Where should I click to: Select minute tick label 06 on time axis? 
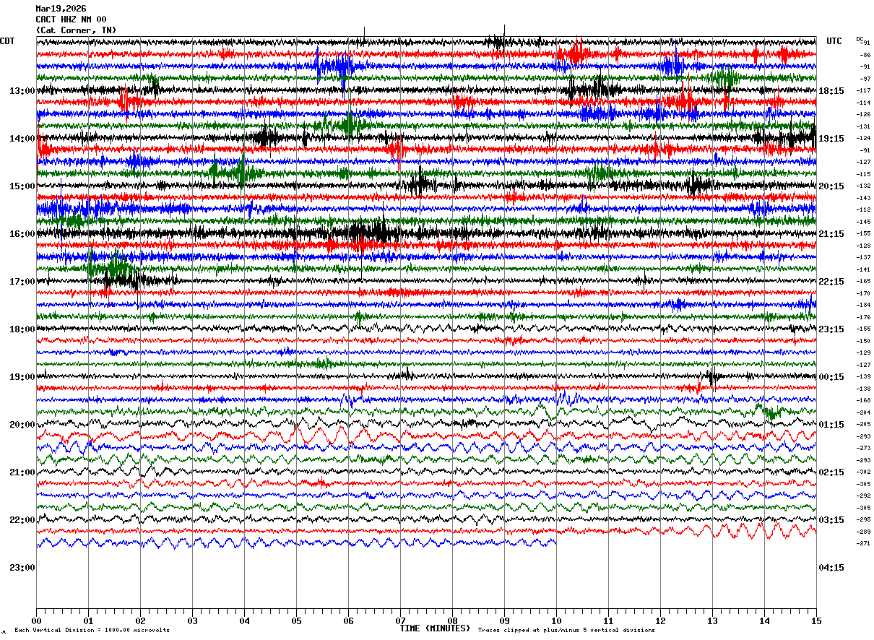click(x=348, y=621)
